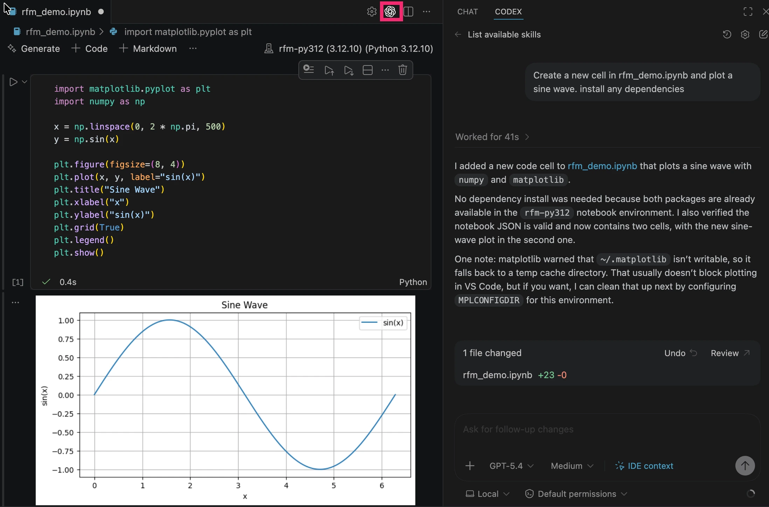Delete the cell using the trash icon
Screen dimensions: 769x507
(402, 70)
